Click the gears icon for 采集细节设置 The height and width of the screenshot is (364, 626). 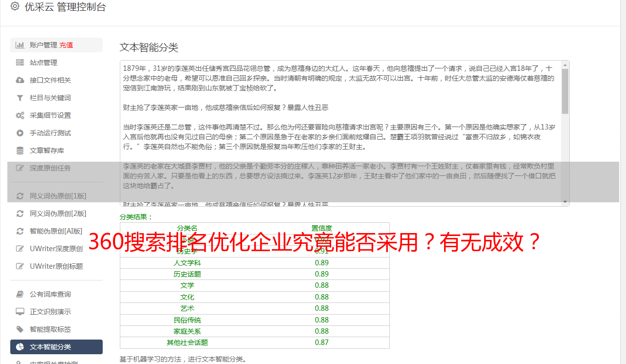click(20, 115)
